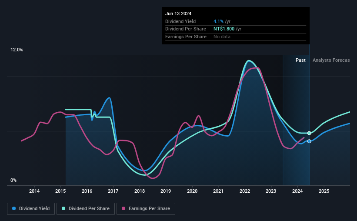Click the Analysts Forecasts region label
The width and height of the screenshot is (357, 221).
click(331, 60)
